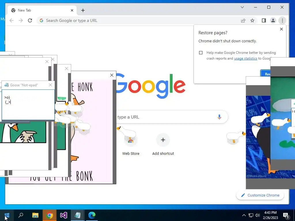Screen dimensions: 295x221
Task: Tick the crash reports checkbox
Action: (x=201, y=53)
